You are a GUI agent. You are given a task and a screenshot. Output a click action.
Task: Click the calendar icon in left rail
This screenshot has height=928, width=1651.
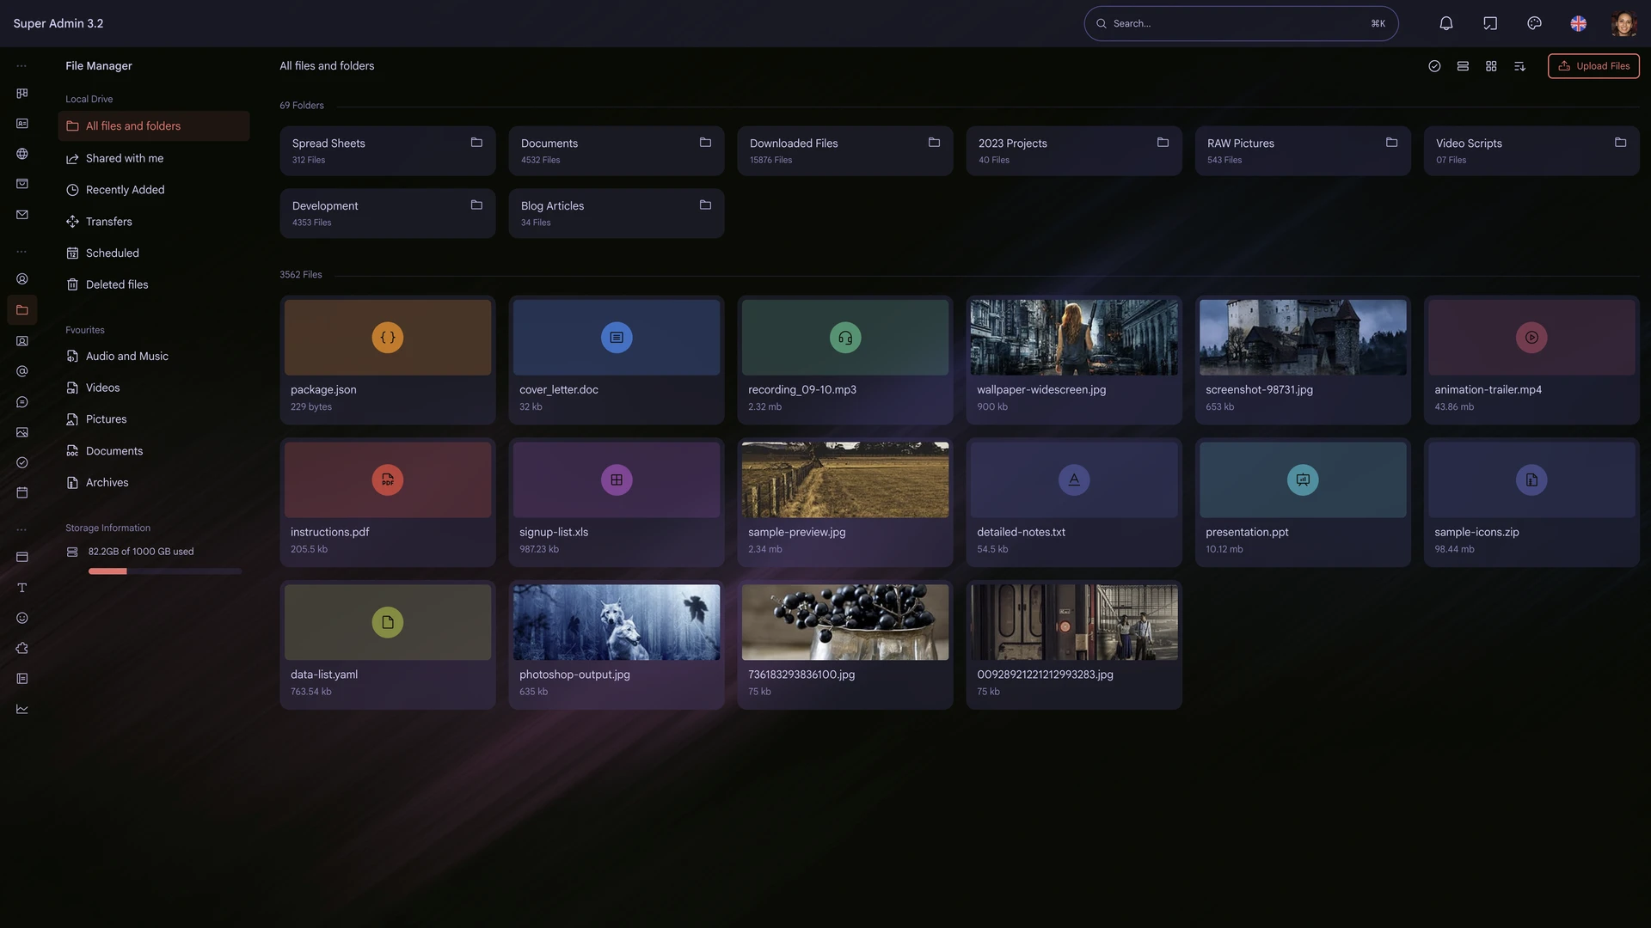click(22, 493)
